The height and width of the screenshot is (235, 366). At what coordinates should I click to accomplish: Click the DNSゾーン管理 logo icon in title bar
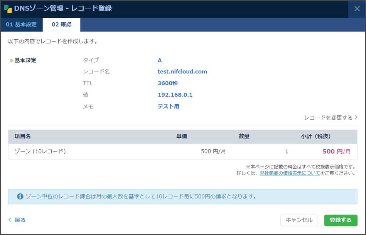(8, 8)
